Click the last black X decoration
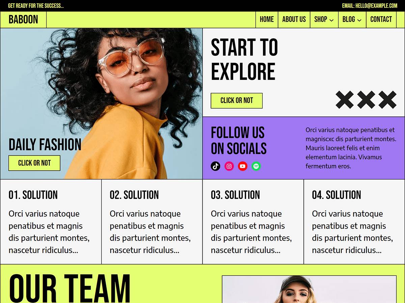This screenshot has height=303, width=405. click(x=387, y=100)
